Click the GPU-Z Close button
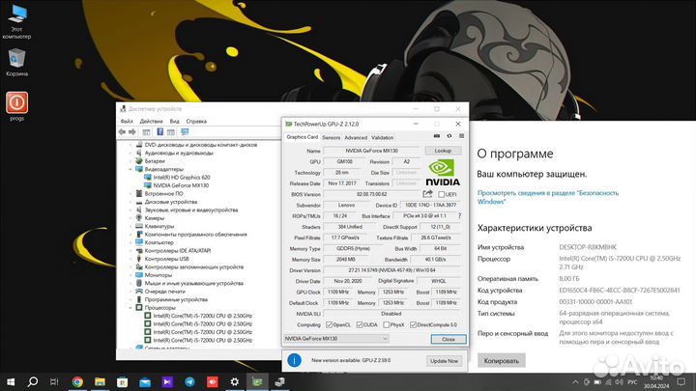Image resolution: width=696 pixels, height=391 pixels. coord(449,339)
